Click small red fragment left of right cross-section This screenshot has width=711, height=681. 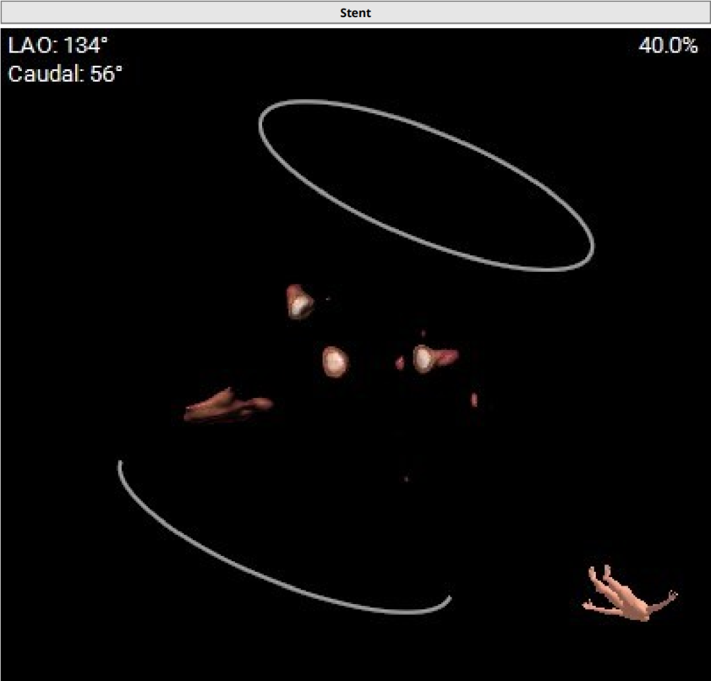pyautogui.click(x=400, y=363)
